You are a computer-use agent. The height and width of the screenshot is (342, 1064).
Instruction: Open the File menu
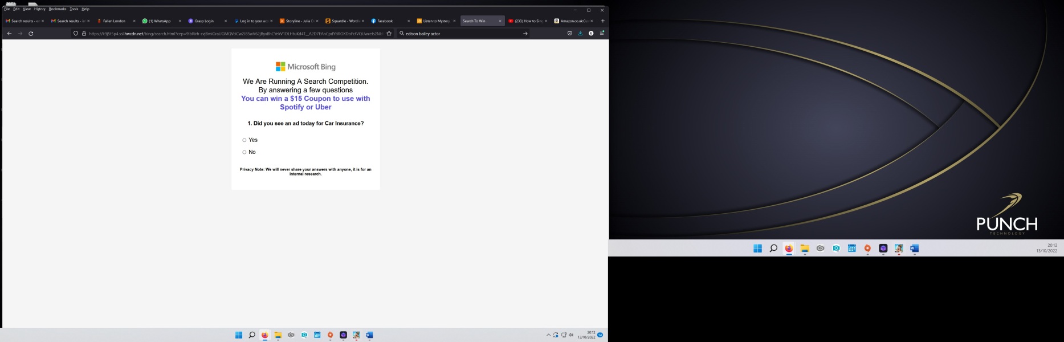pos(7,9)
